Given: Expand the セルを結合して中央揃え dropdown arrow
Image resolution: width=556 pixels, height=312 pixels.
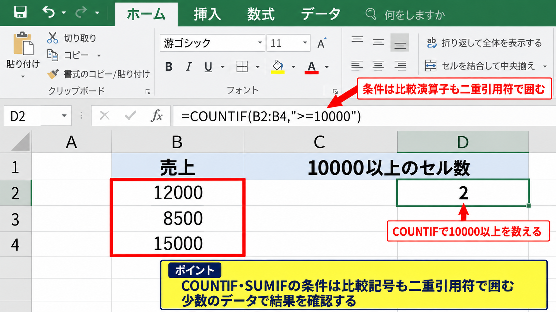Looking at the screenshot, I should [x=545, y=67].
